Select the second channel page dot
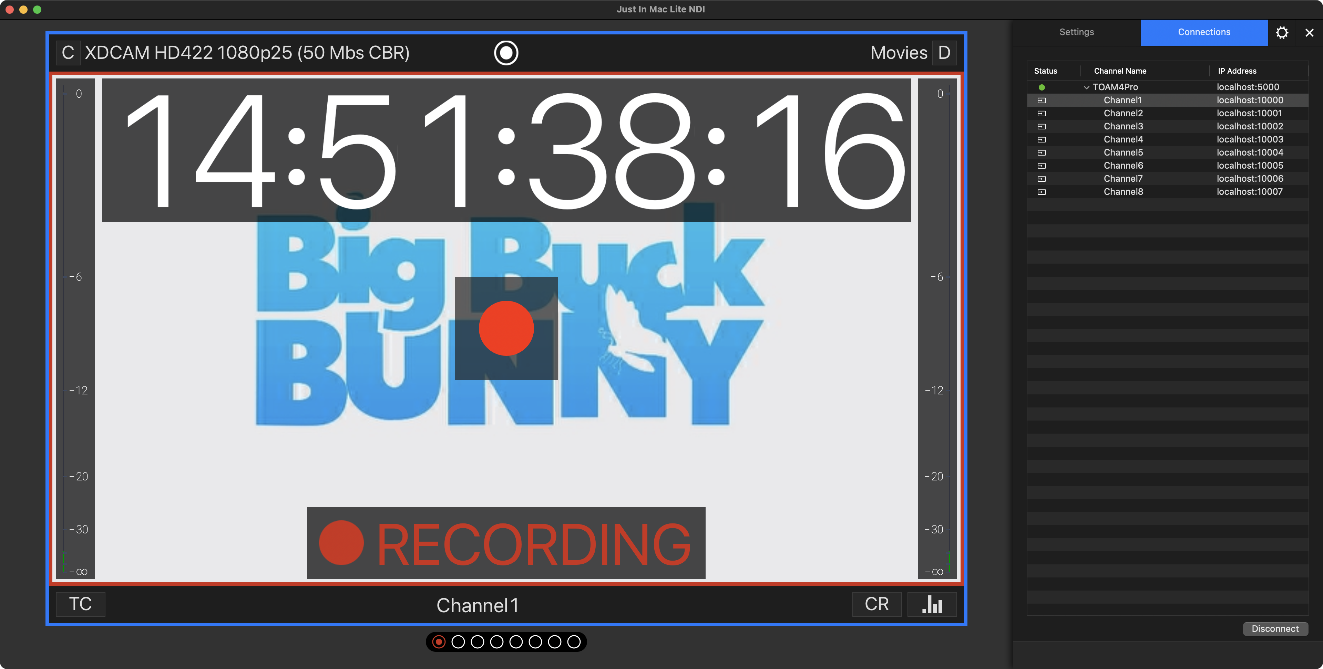1323x669 pixels. coord(458,642)
